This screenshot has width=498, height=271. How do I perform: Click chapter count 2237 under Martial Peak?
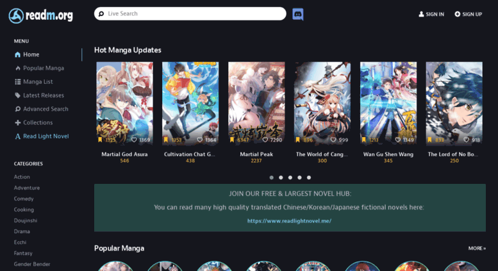256,161
